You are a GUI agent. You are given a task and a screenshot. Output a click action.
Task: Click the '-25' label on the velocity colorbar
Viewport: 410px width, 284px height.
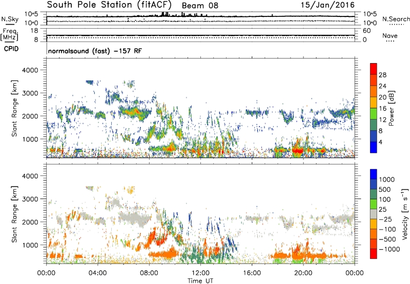pos(386,219)
